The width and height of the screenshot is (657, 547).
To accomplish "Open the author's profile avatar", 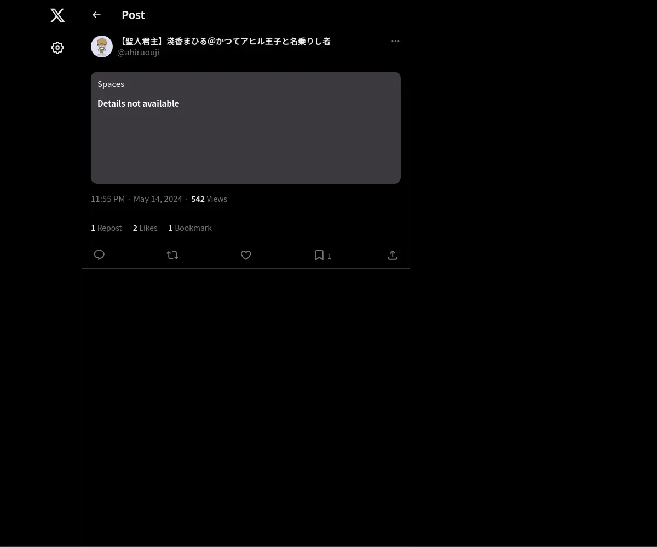I will (x=102, y=46).
